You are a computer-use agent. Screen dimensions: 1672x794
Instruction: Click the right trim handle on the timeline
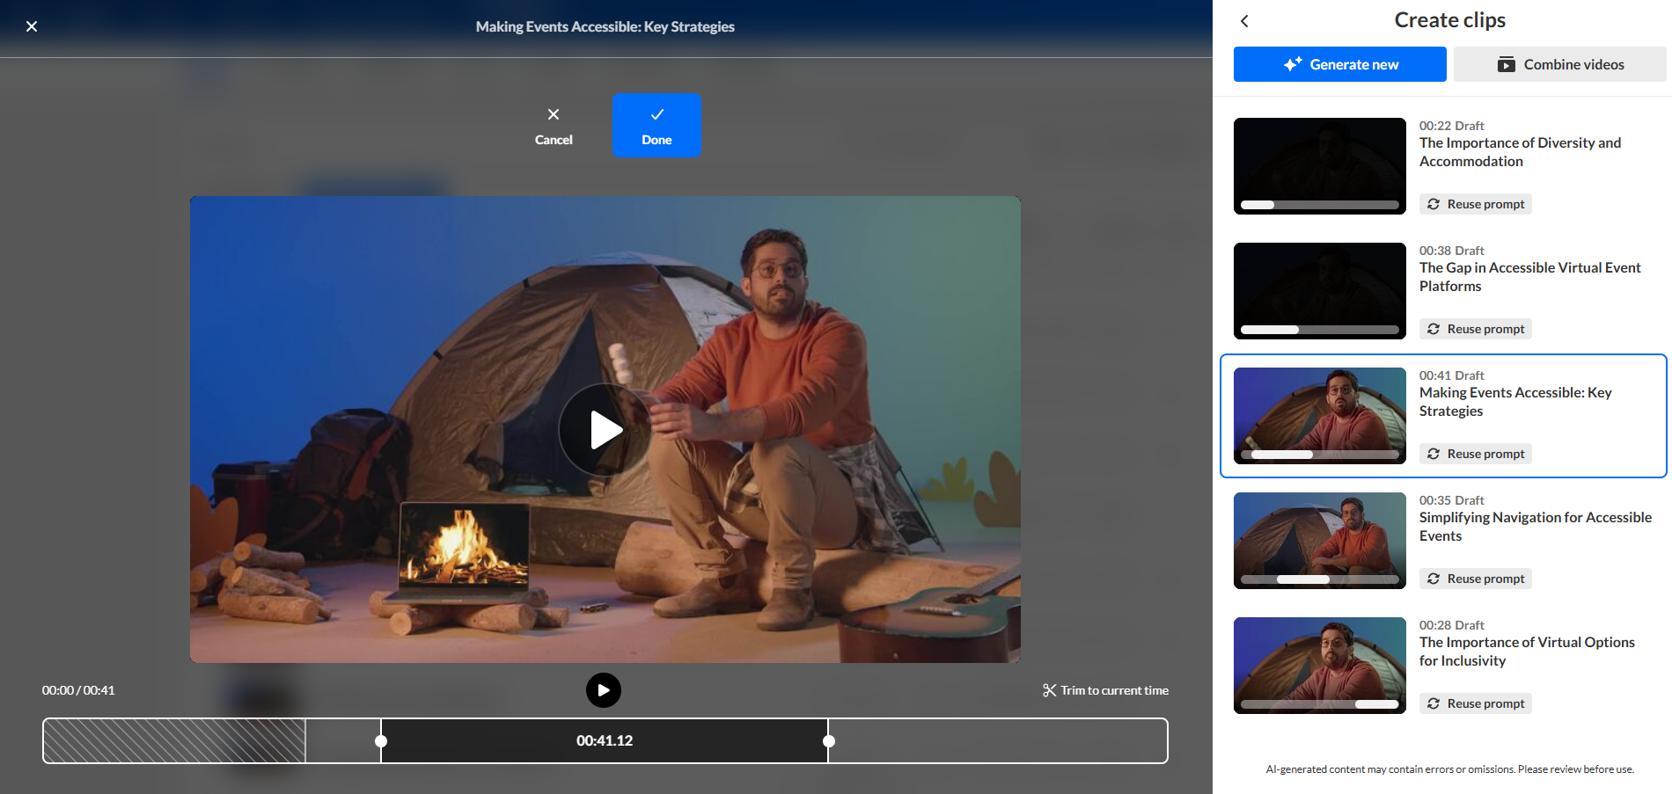click(x=828, y=741)
